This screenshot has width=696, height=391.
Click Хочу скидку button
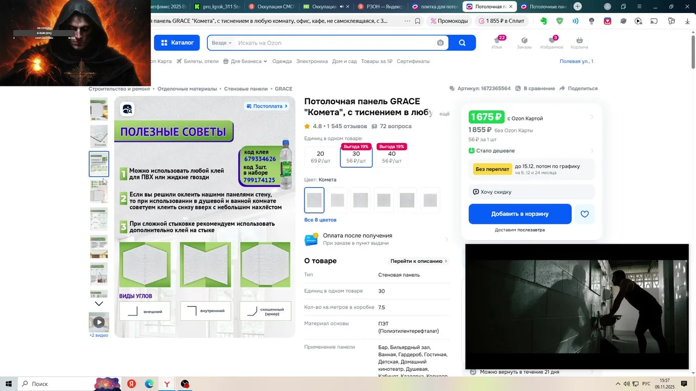531,192
